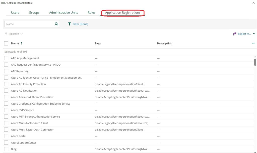Screen dimensions: 257x153
Task: Click the vertical scrollbar thumb
Action: (x=255, y=62)
